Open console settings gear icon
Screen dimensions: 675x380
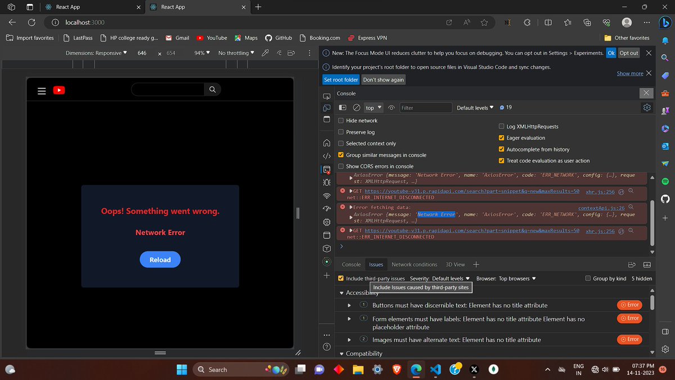click(647, 108)
